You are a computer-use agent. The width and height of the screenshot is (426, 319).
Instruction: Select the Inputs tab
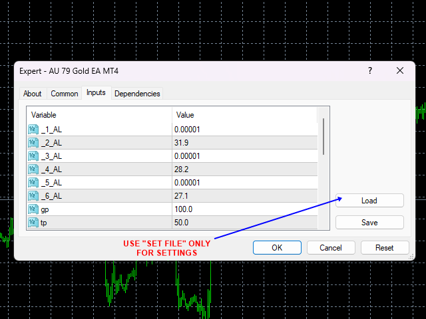[x=96, y=93]
